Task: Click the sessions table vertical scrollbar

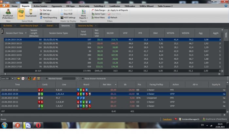Action: (222, 50)
